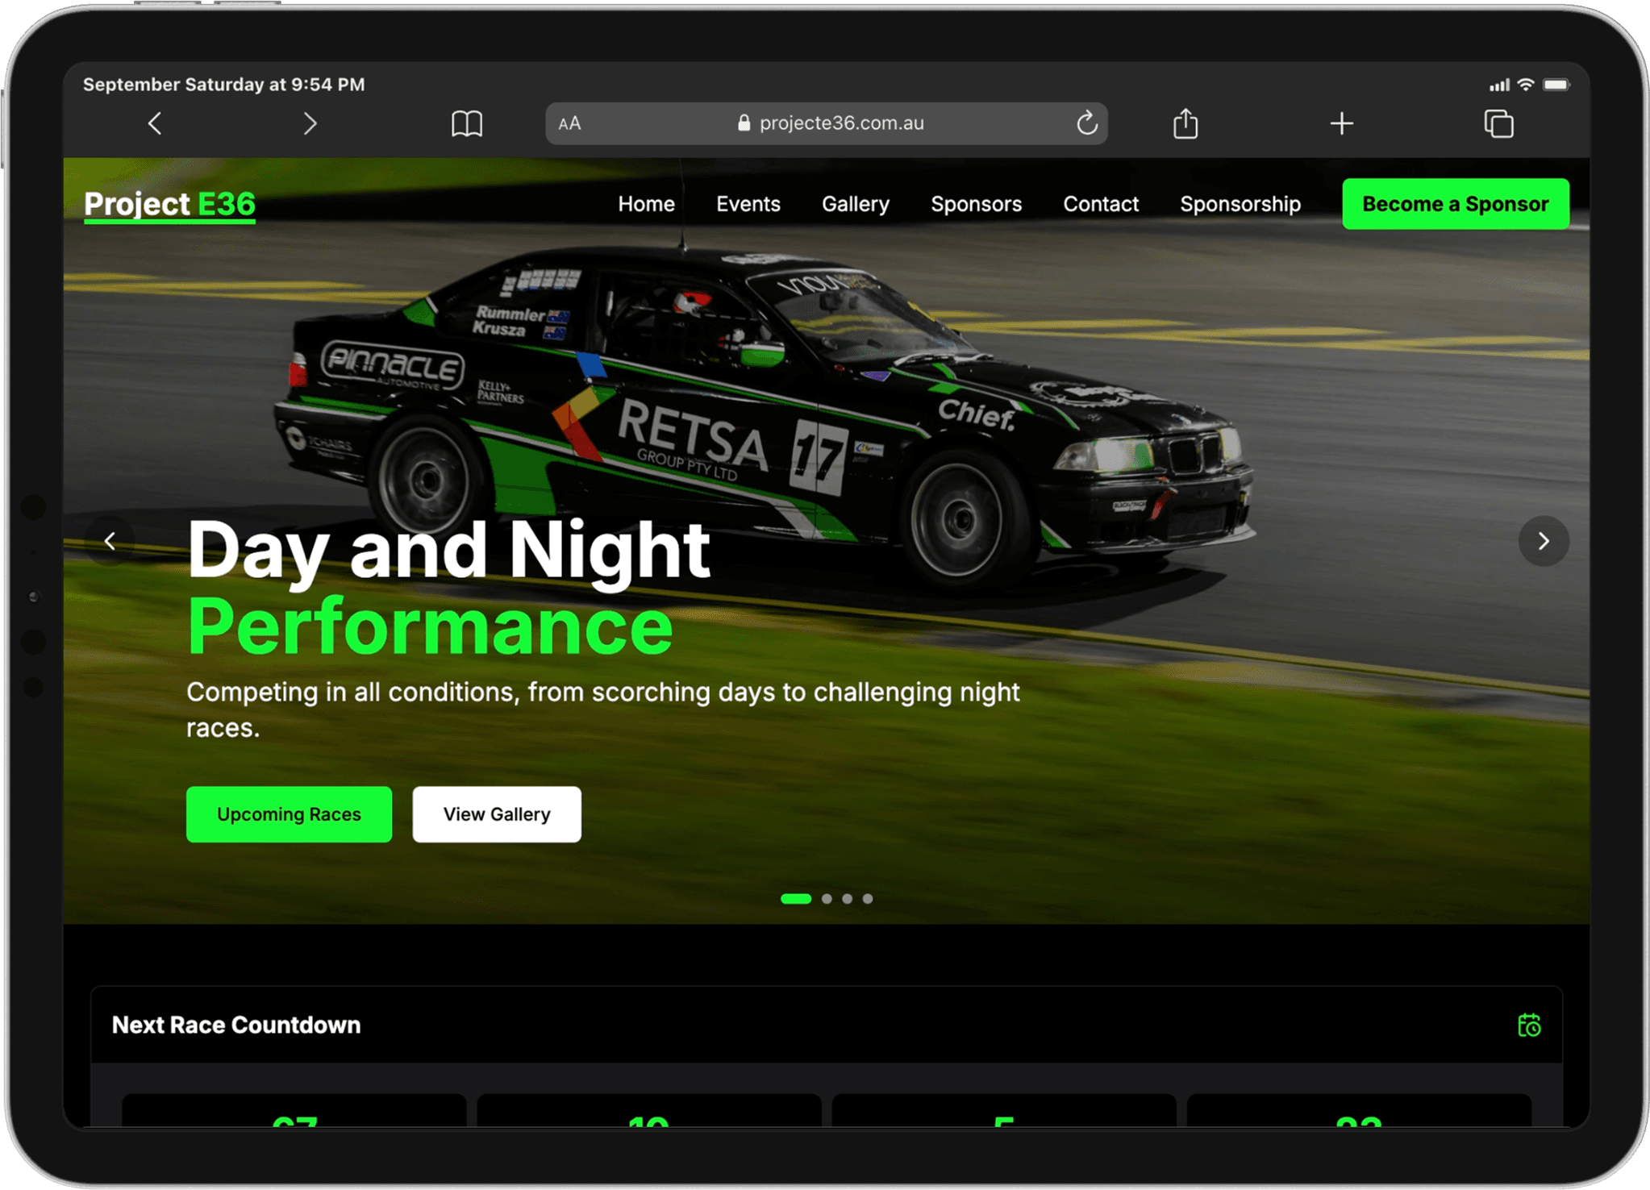Viewport: 1650px width, 1190px height.
Task: Tap the date and time in status bar
Action: click(x=224, y=85)
